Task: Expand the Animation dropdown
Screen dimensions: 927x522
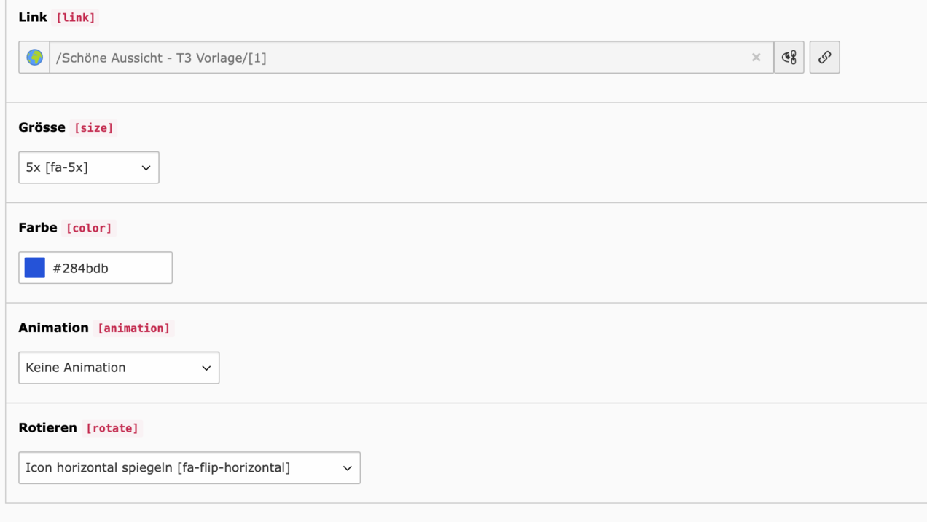Action: click(x=119, y=368)
